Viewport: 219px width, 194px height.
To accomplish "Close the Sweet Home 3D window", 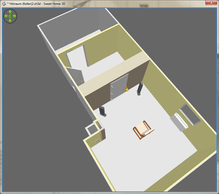I will (211, 3).
